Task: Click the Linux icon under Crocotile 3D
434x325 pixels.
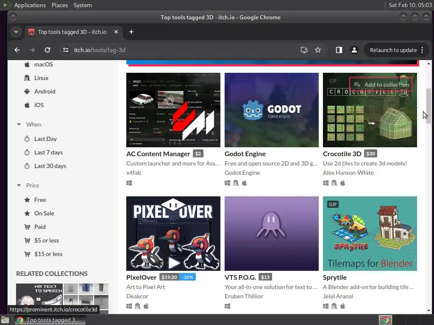Action: [334, 183]
